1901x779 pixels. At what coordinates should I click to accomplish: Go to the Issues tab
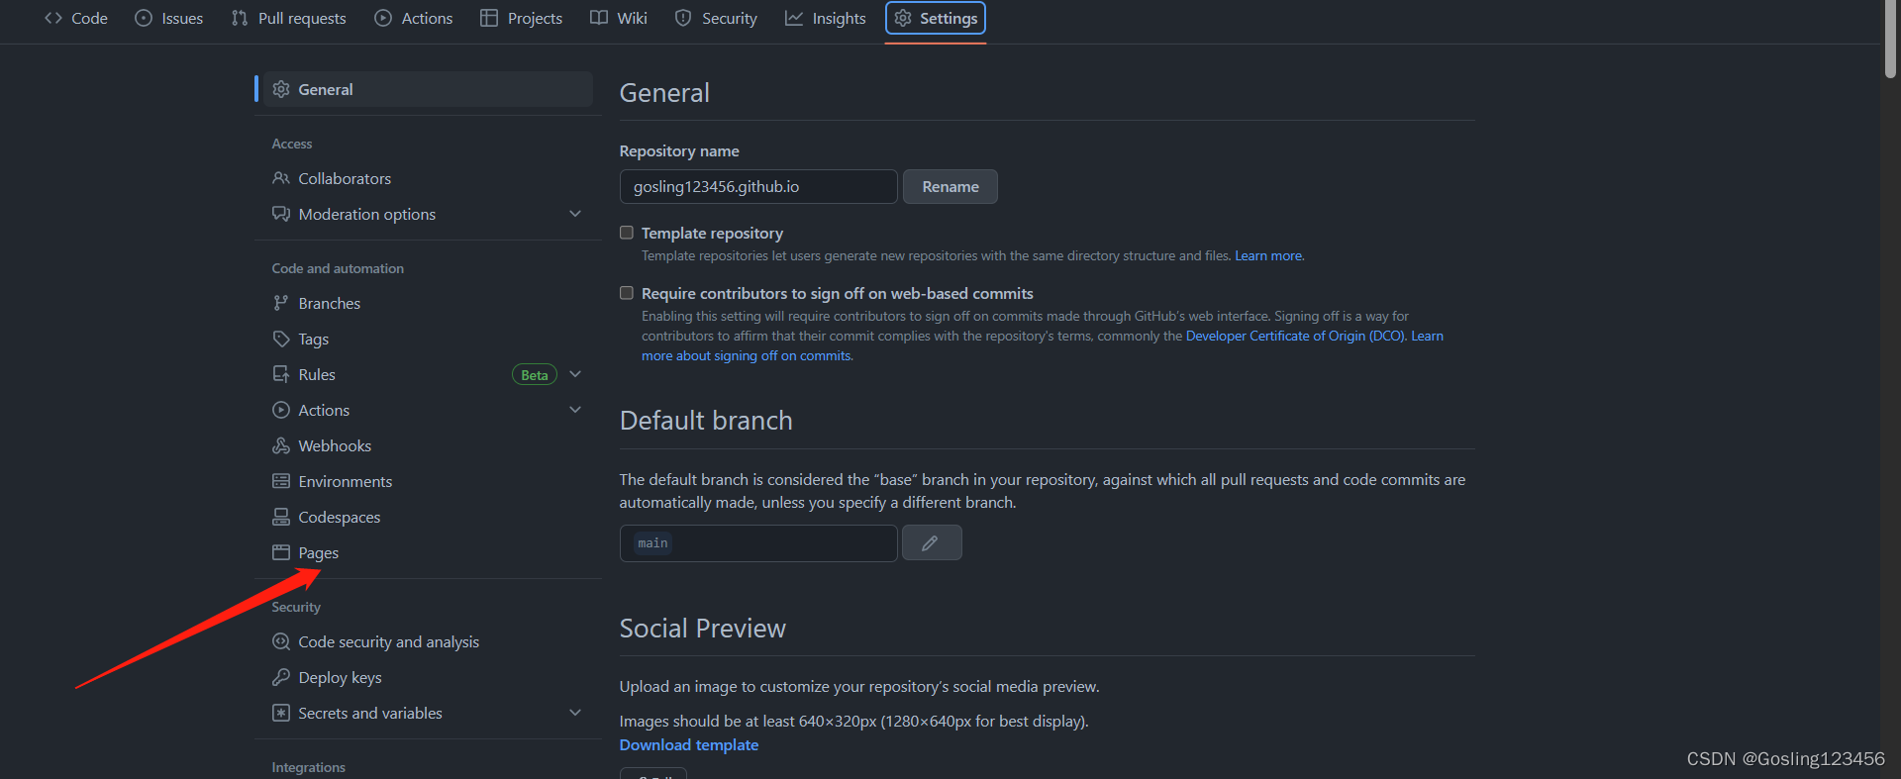coord(169,18)
